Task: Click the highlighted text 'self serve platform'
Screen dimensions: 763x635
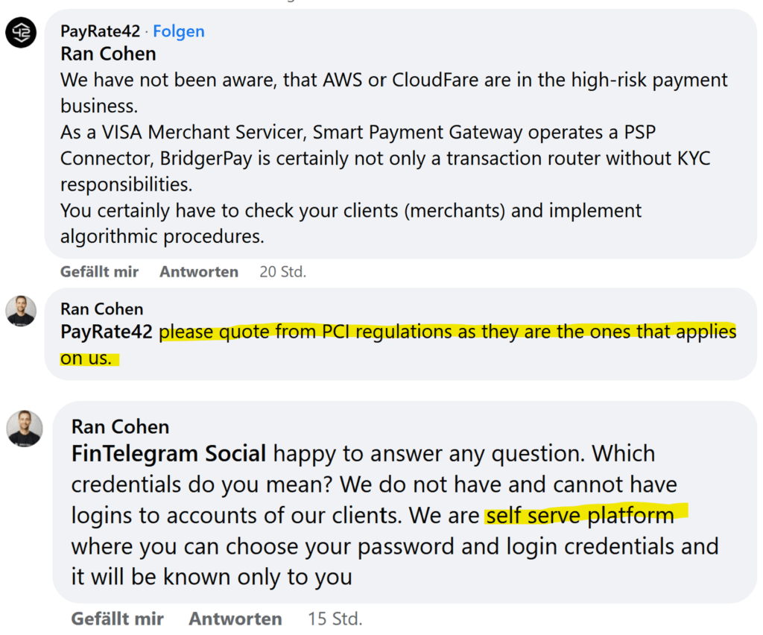Action: tap(580, 516)
